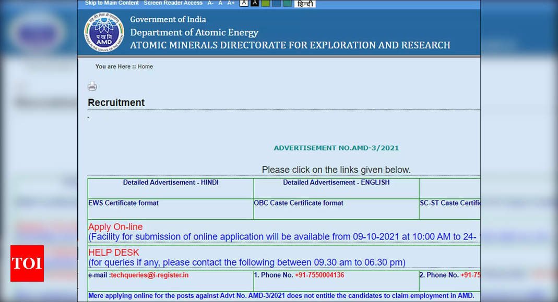This screenshot has height=302, width=558.
Task: Switch language to Hindi
Action: [305, 4]
